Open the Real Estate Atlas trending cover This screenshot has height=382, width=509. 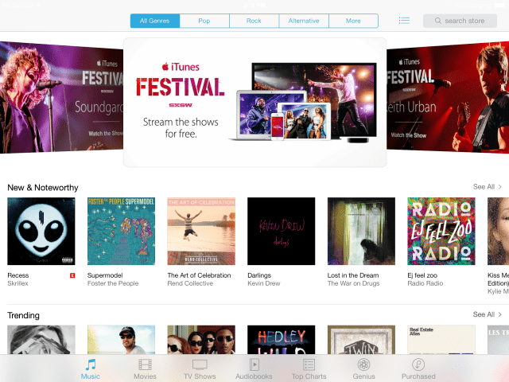click(441, 340)
